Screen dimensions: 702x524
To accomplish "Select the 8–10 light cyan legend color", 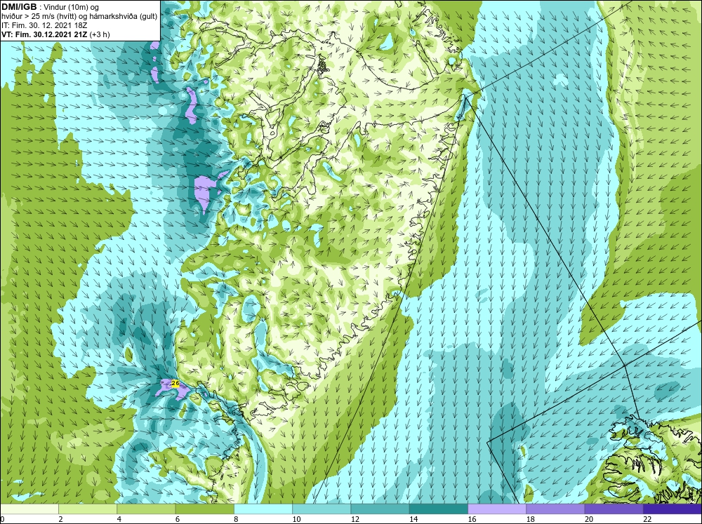I will coord(263,509).
